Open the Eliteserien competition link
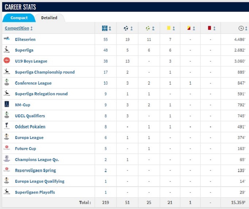This screenshot has height=209, width=249. [25, 39]
